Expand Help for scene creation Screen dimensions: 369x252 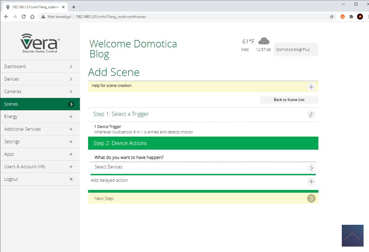coord(311,87)
